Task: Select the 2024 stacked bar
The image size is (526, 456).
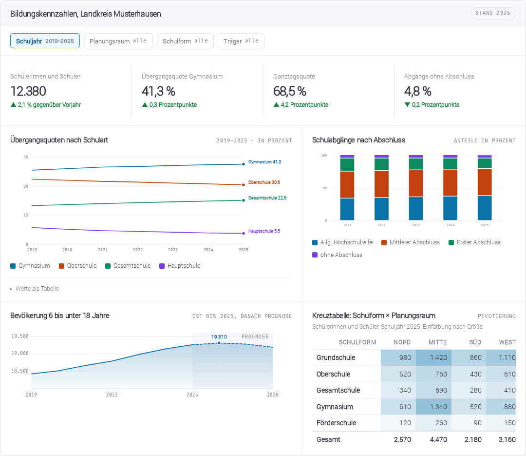Action: 450,187
